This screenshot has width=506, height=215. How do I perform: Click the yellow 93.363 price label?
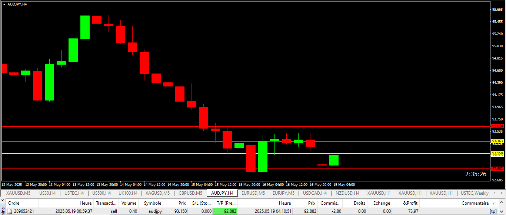pos(497,141)
